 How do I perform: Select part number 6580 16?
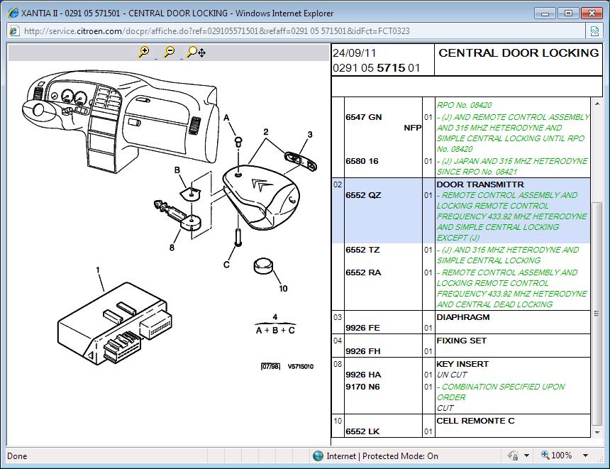point(362,161)
